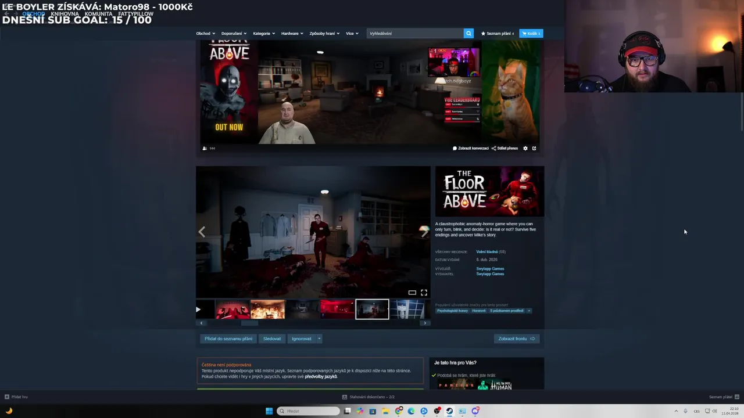Click the blue search magnifier button
744x418 pixels.
(468, 33)
